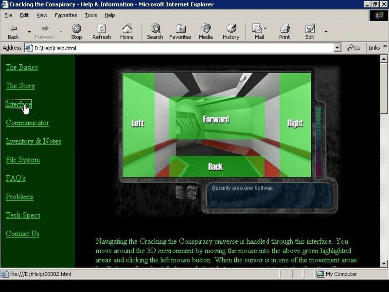
Task: Open the Tools menu
Action: 91,15
